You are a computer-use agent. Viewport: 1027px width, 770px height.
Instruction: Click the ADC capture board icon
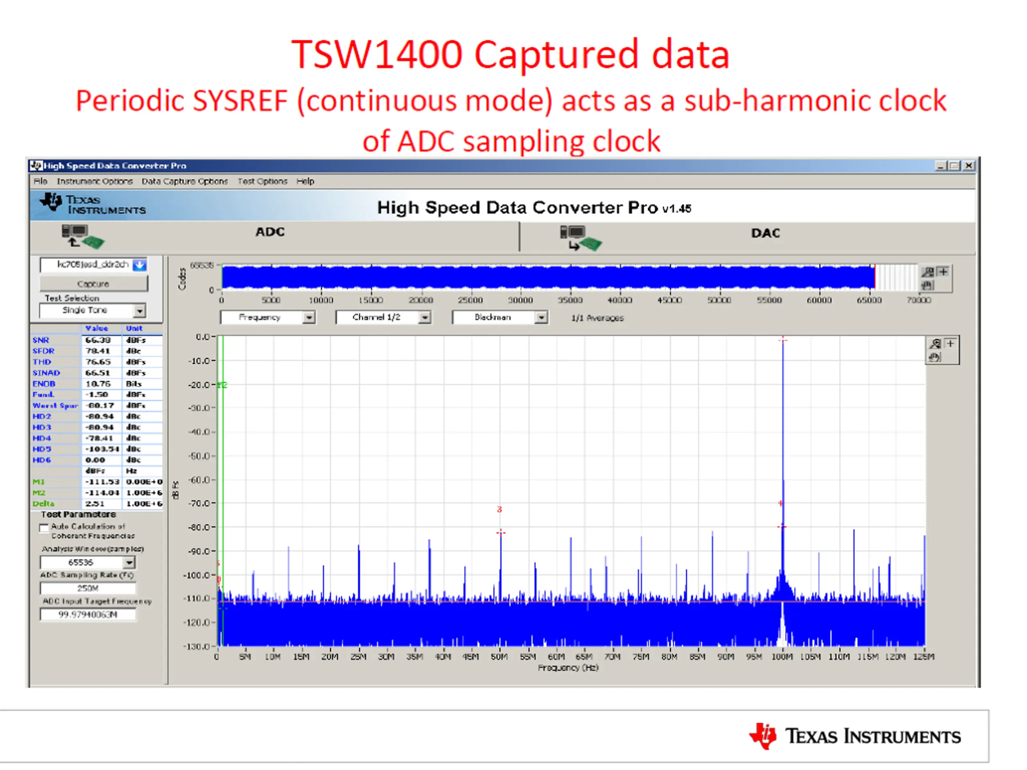tap(83, 237)
